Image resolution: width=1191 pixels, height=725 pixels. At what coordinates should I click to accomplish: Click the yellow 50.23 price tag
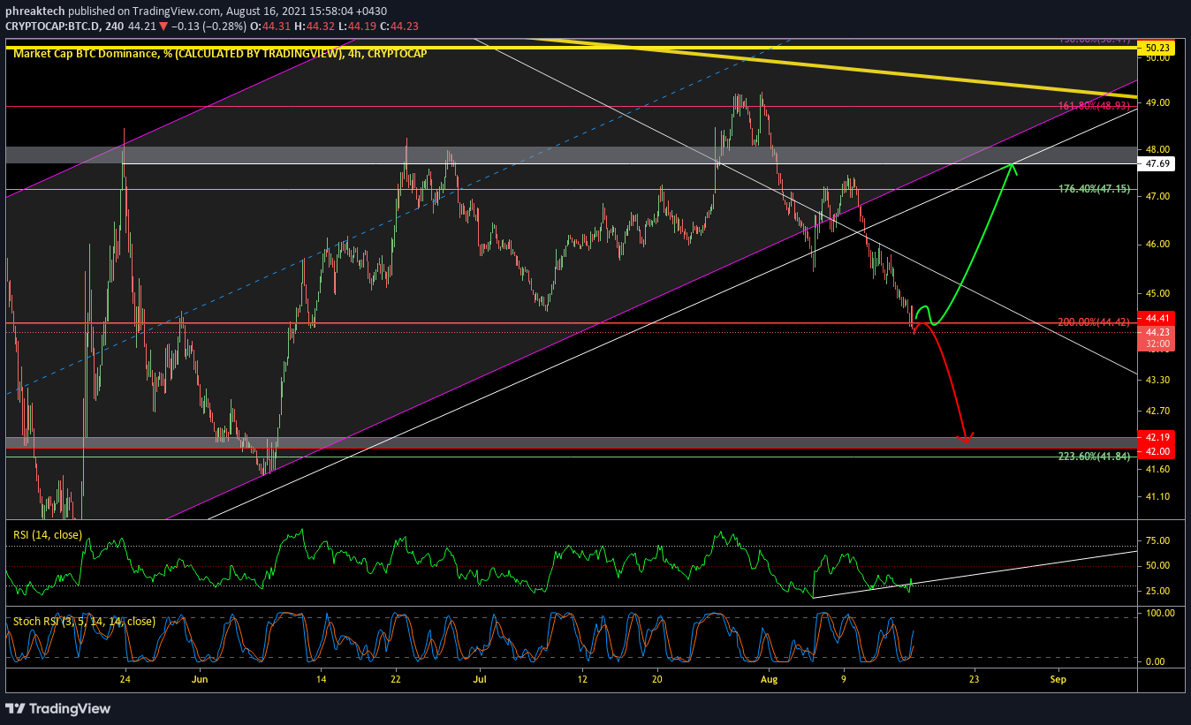(1155, 47)
